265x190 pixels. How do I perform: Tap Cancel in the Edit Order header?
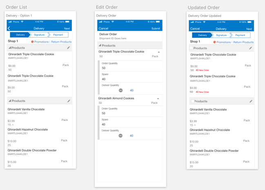coord(103,29)
